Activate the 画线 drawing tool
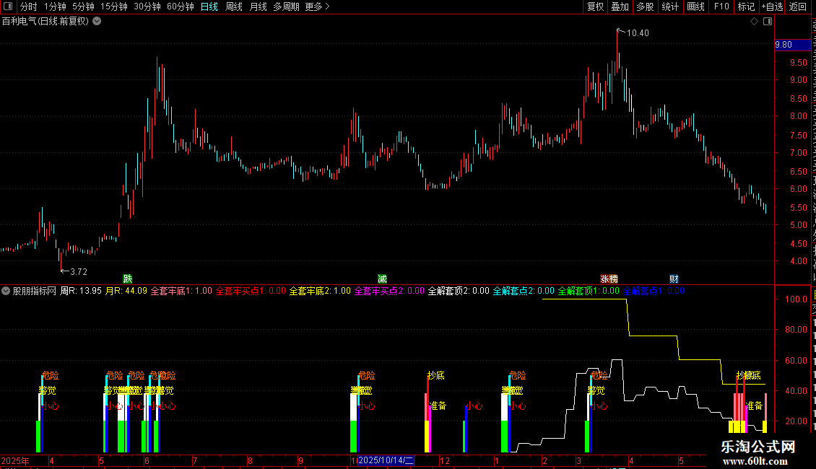 coord(696,6)
